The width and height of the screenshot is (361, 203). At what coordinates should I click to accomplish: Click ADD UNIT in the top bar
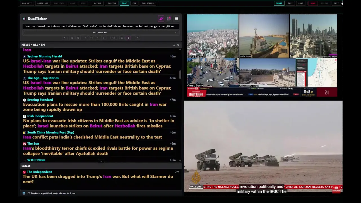(27, 3)
